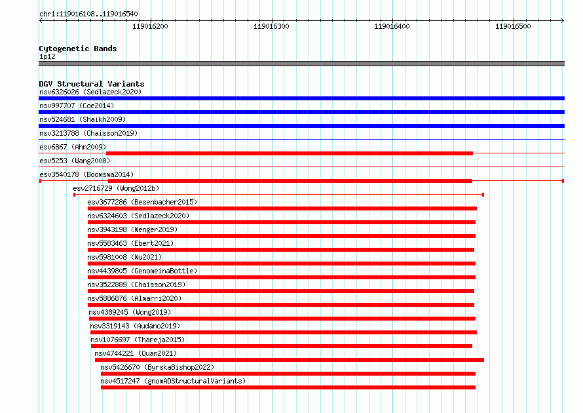
Task: Open esv6867 (Ahn2009) variant label
Action: click(73, 147)
